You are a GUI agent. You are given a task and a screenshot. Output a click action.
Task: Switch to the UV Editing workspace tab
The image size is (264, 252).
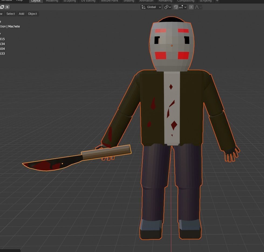(88, 1)
